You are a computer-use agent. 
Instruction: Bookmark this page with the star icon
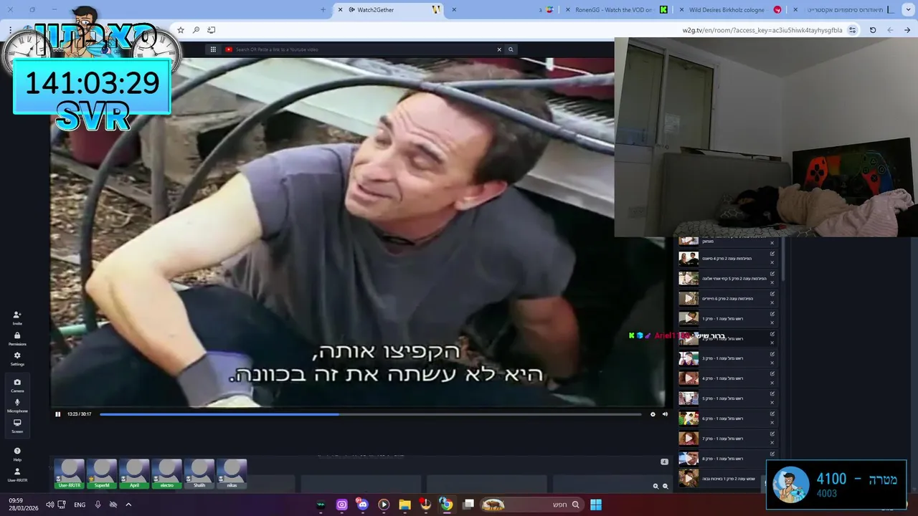(181, 30)
